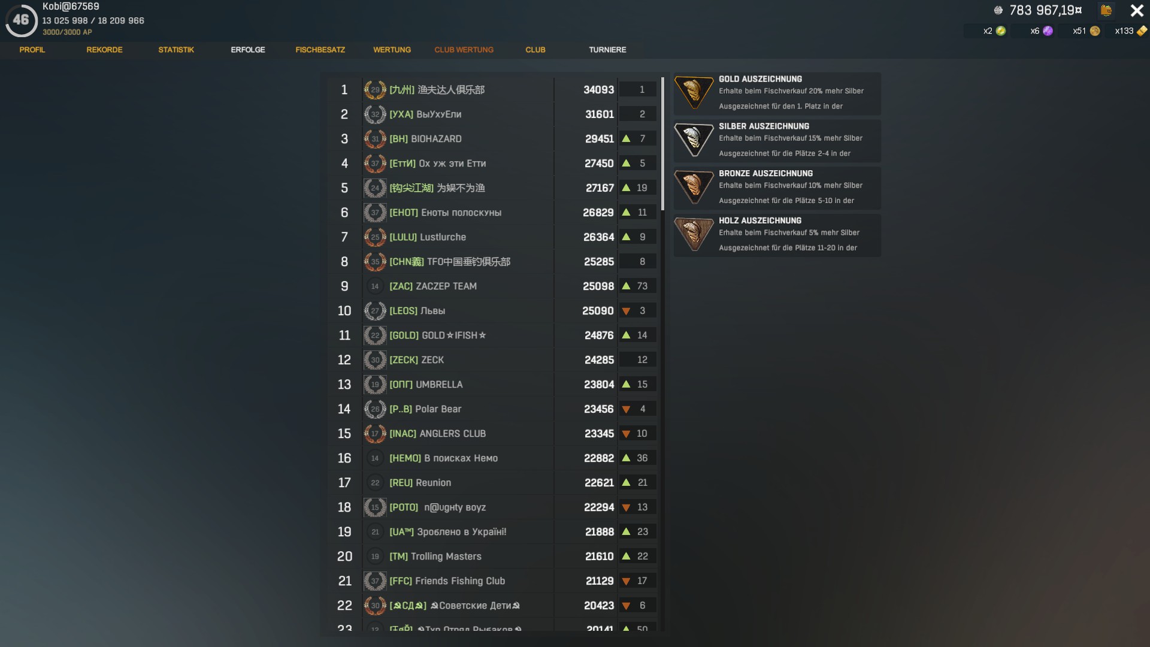Select the [BH] BIOHAZARD club entry

492,138
